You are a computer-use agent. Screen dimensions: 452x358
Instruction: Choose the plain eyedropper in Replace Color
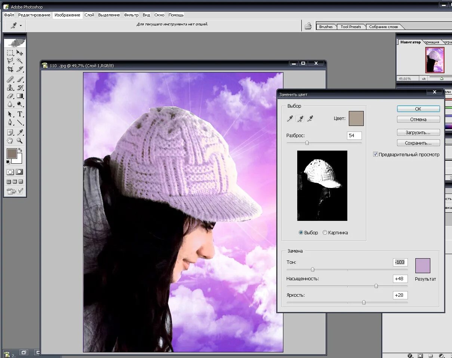pos(290,118)
